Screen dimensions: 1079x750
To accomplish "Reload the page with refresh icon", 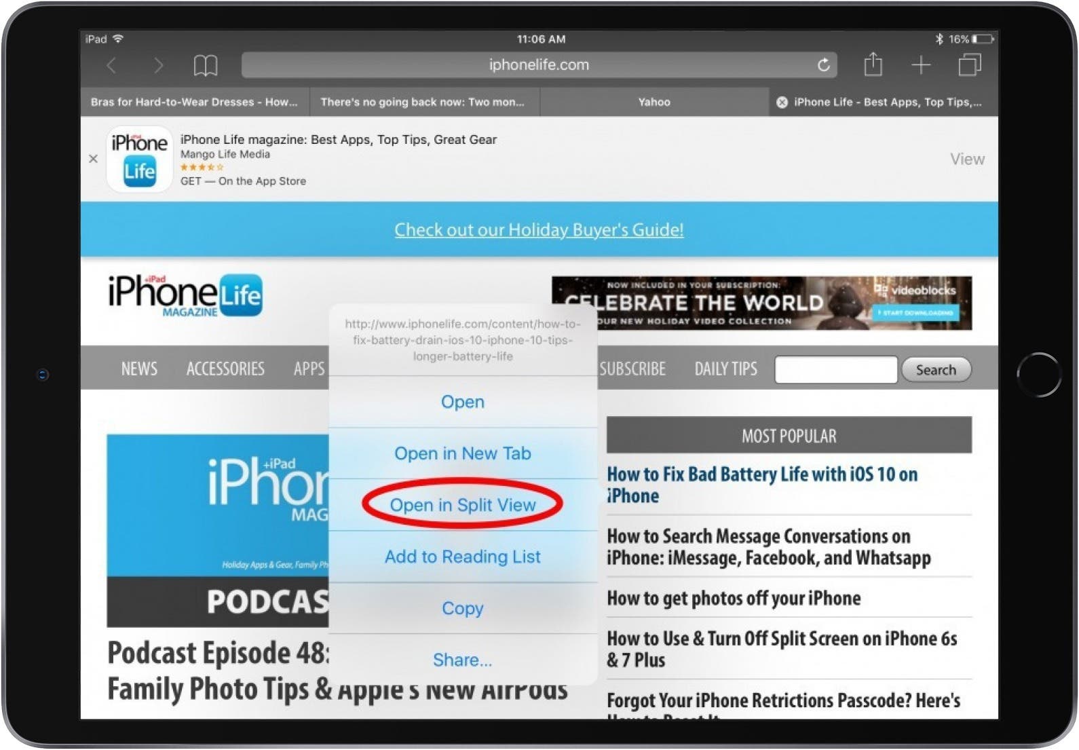I will 823,65.
